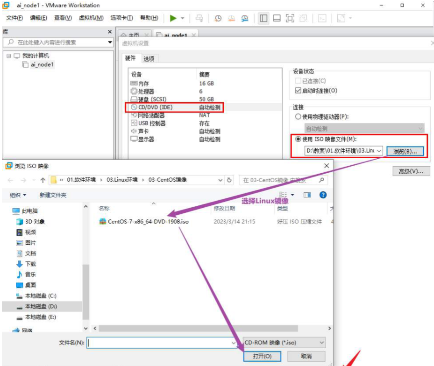This screenshot has height=366, width=434.
Task: Open the Snapshot Manager icon
Action: [x=245, y=18]
